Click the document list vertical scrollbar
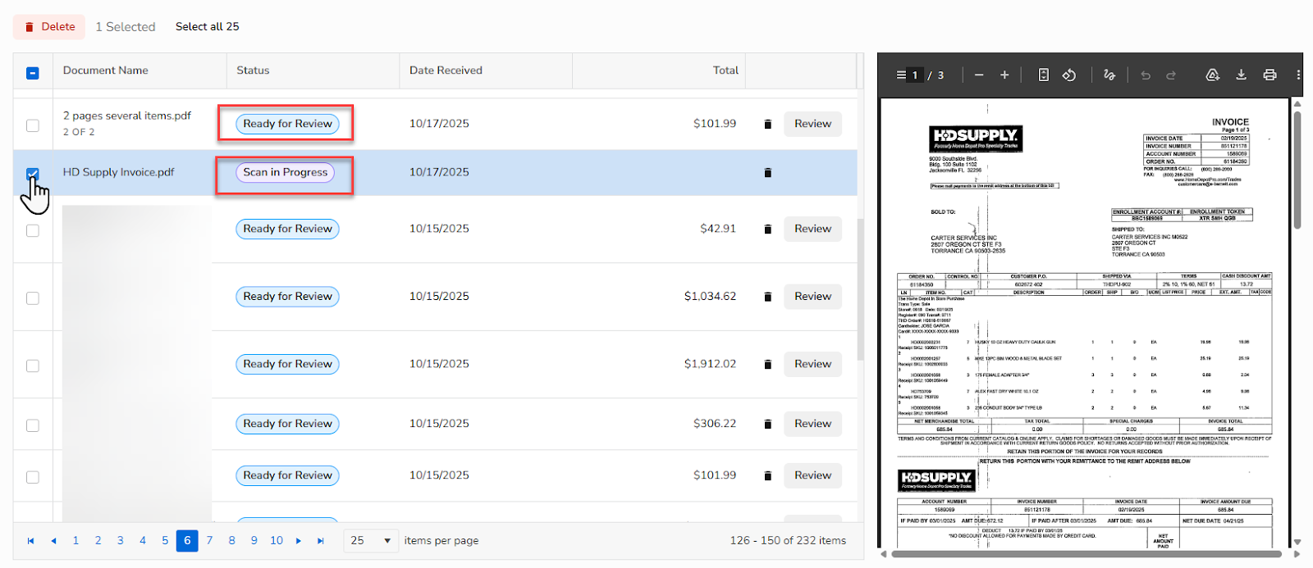The height and width of the screenshot is (568, 1313). tap(860, 289)
